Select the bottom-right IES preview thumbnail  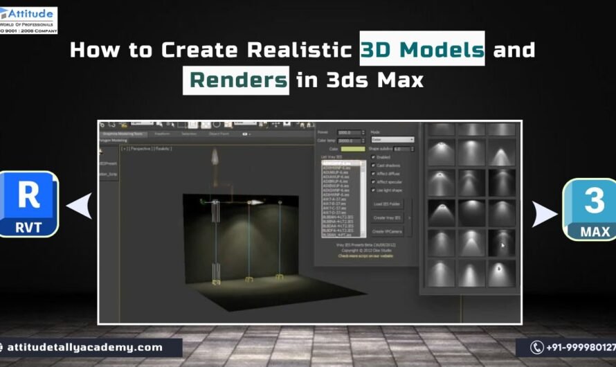click(x=501, y=273)
